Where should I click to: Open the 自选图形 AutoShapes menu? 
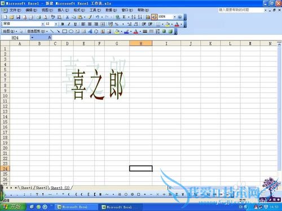pos(37,32)
